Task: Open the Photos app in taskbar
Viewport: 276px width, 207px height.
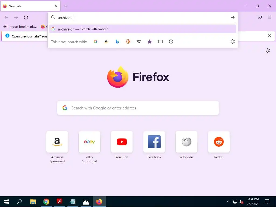Action: (x=86, y=202)
